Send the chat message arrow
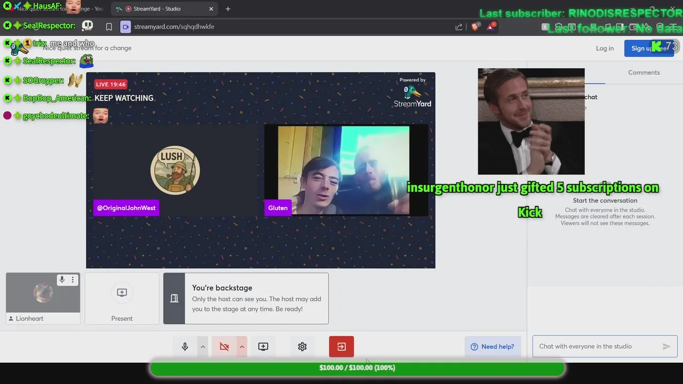Image resolution: width=683 pixels, height=384 pixels. (666, 347)
